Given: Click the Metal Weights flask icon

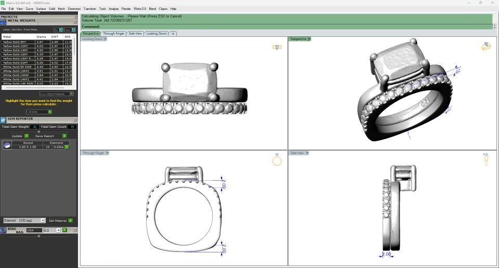Looking at the screenshot, I should coord(3,21).
